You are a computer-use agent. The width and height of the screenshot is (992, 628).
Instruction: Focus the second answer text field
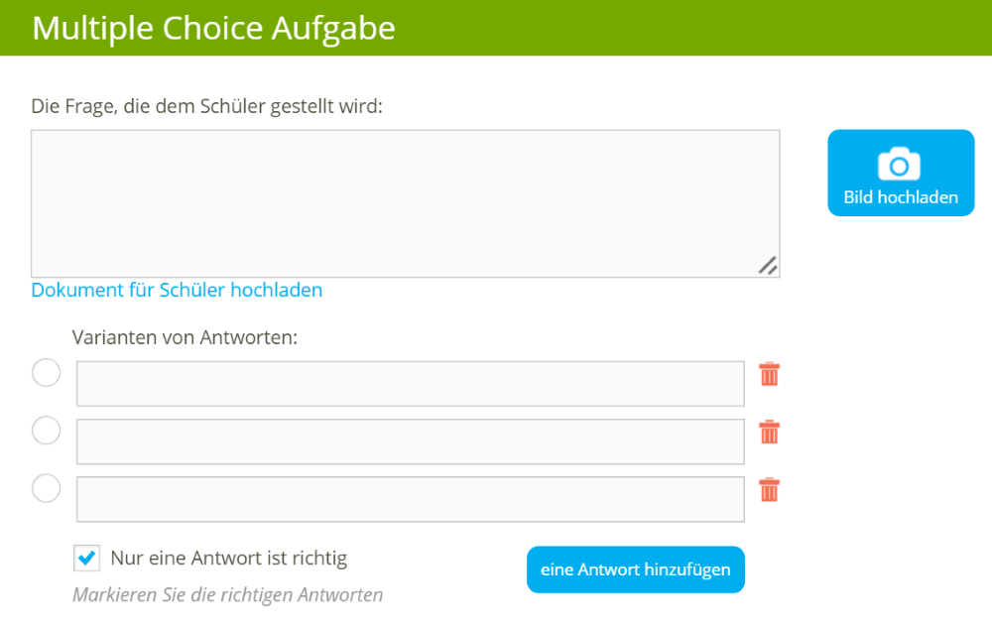click(410, 441)
